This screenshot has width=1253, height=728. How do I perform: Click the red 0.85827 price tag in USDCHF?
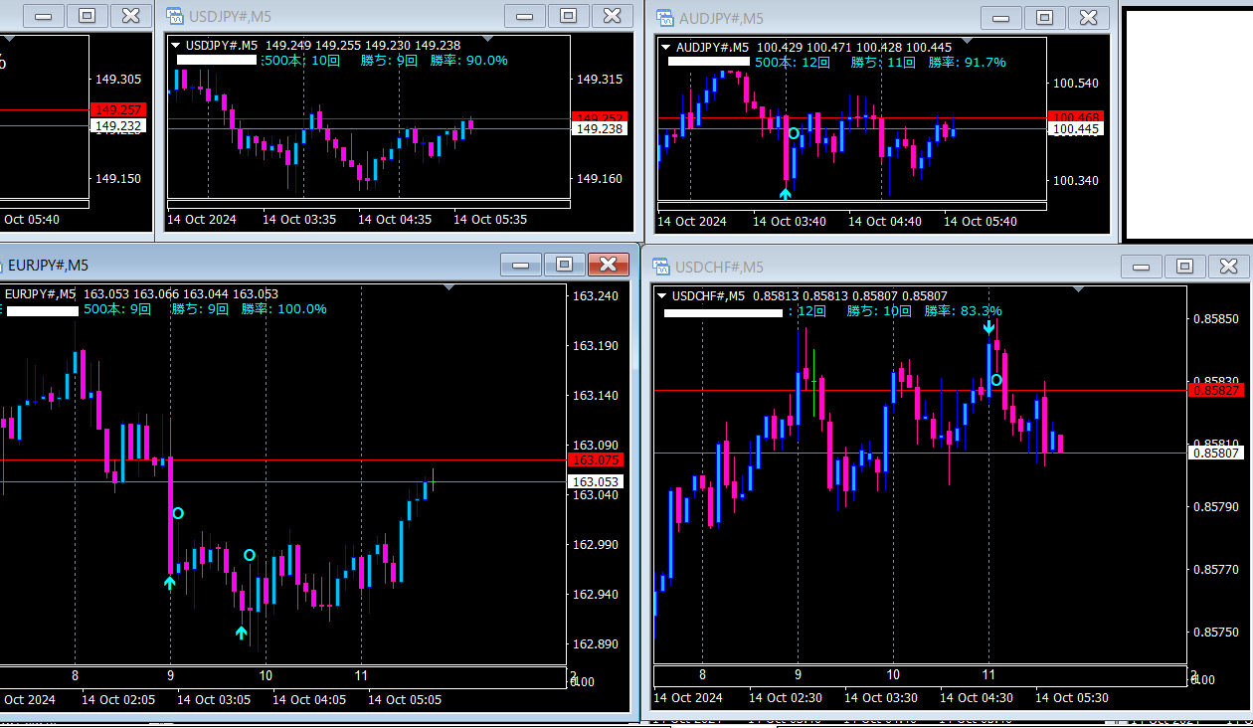[1215, 391]
